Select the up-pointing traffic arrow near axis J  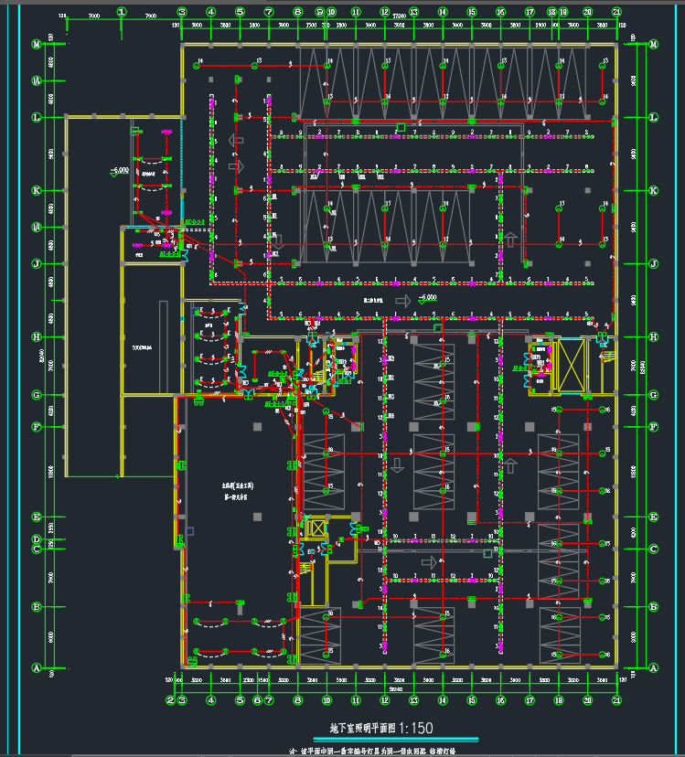[511, 239]
